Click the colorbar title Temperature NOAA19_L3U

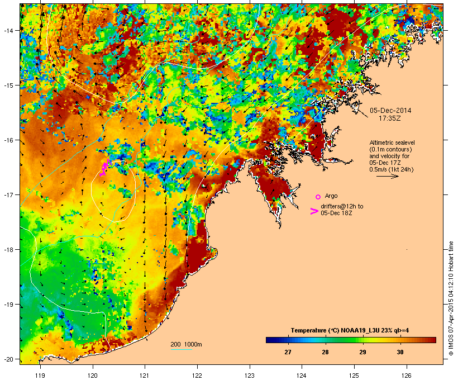(350, 330)
